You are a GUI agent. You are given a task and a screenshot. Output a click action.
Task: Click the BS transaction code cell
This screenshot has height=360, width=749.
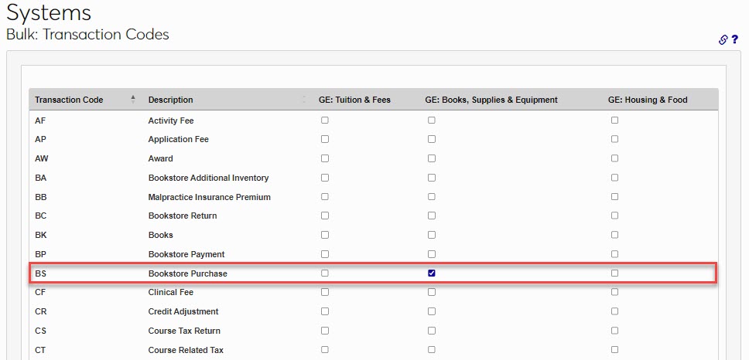(x=41, y=273)
